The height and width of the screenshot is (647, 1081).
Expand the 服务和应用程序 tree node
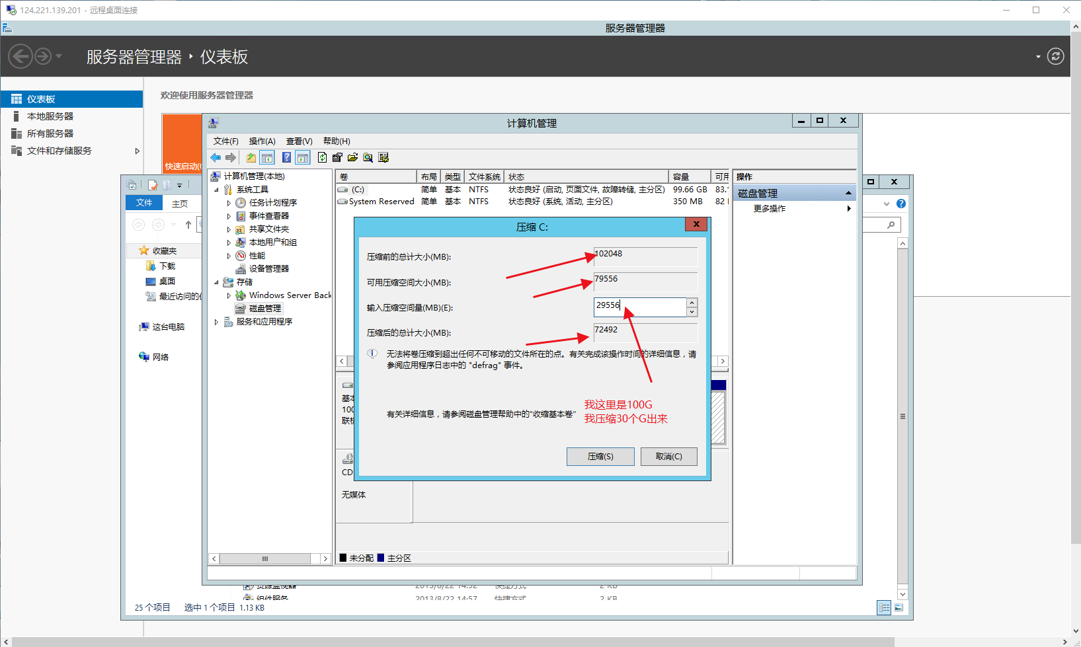coord(216,322)
